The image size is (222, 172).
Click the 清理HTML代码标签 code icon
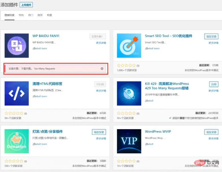(x=17, y=93)
